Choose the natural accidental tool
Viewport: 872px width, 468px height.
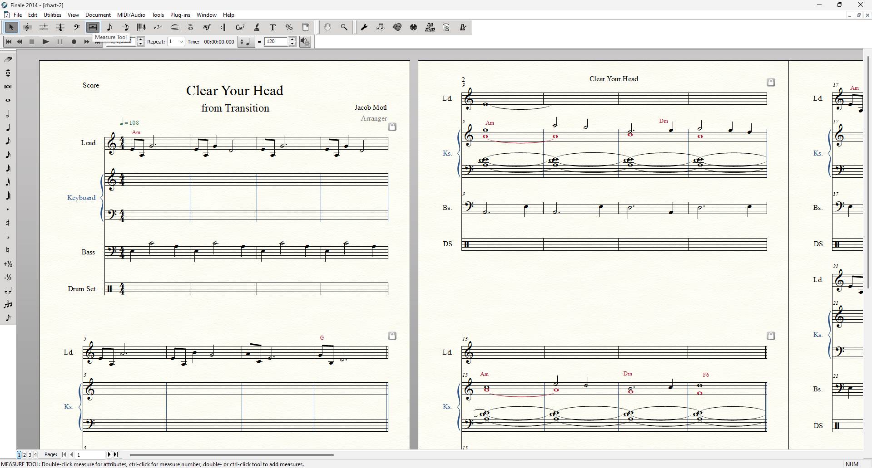pos(8,250)
